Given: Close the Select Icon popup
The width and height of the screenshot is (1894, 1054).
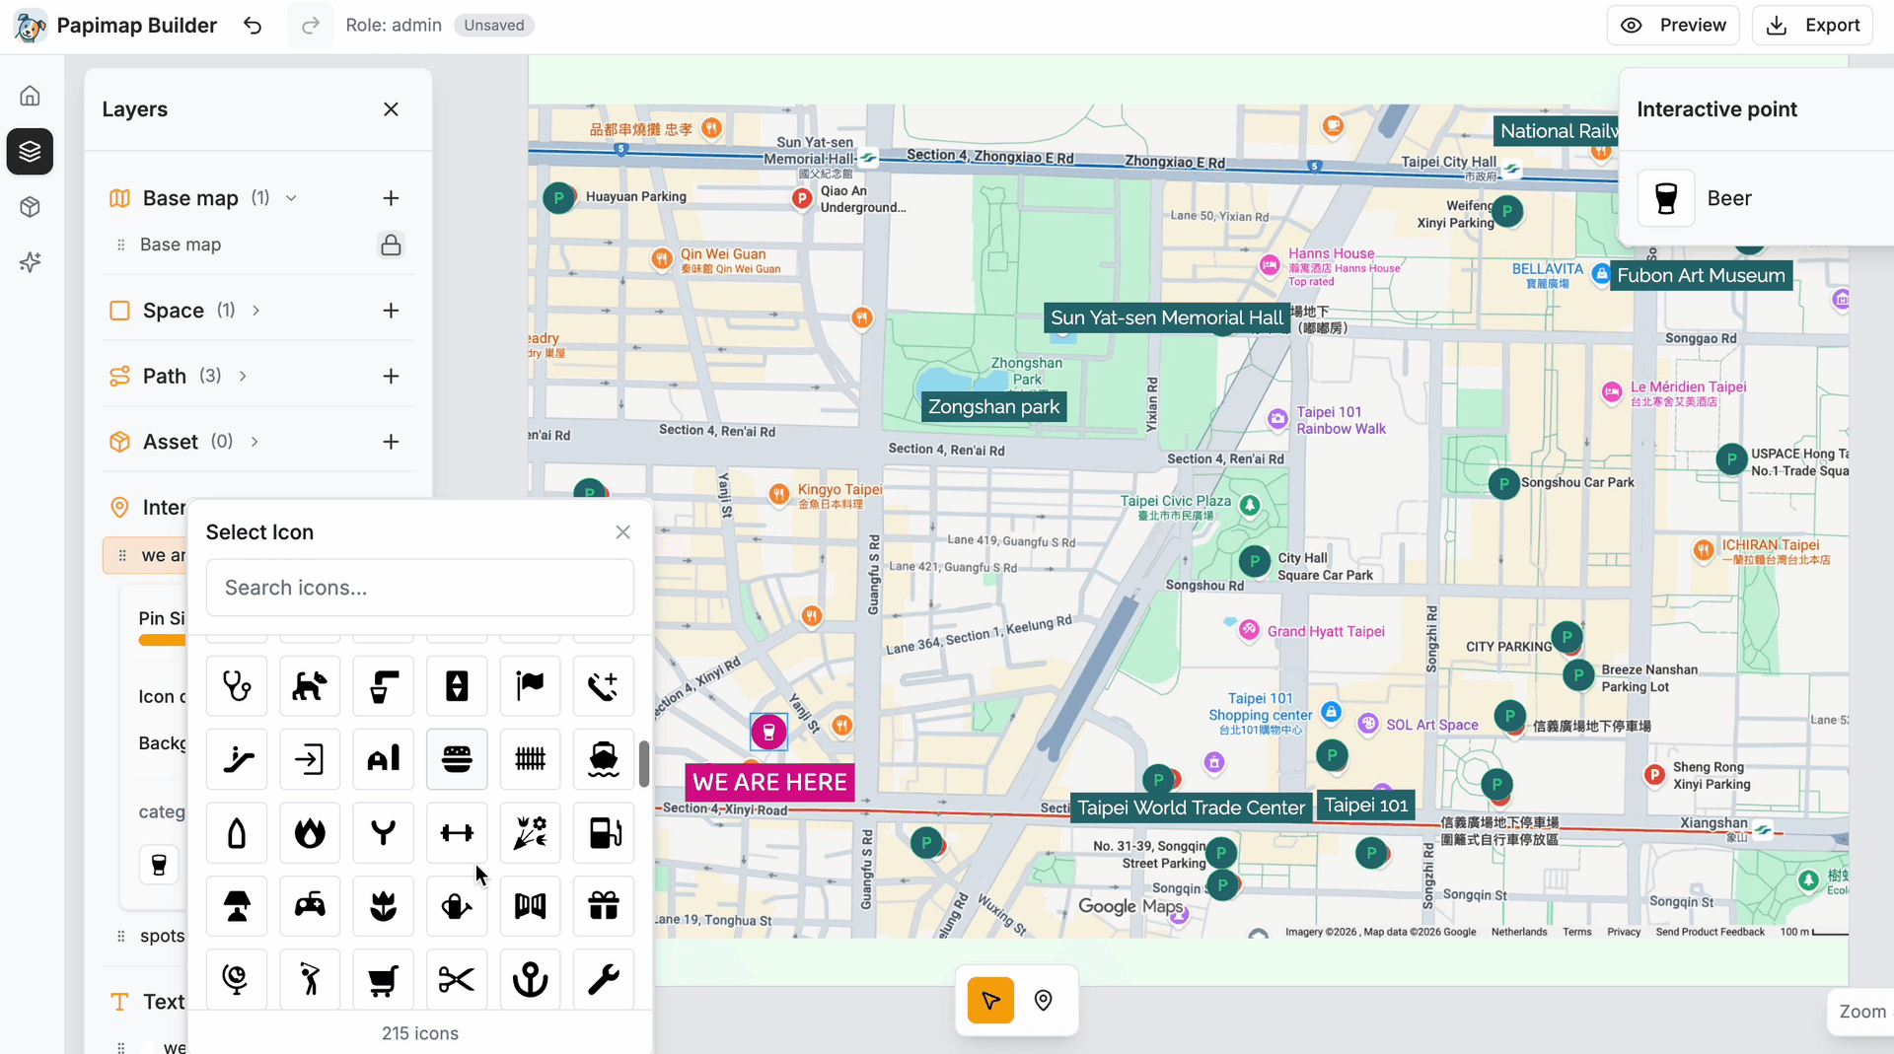Looking at the screenshot, I should tap(622, 532).
